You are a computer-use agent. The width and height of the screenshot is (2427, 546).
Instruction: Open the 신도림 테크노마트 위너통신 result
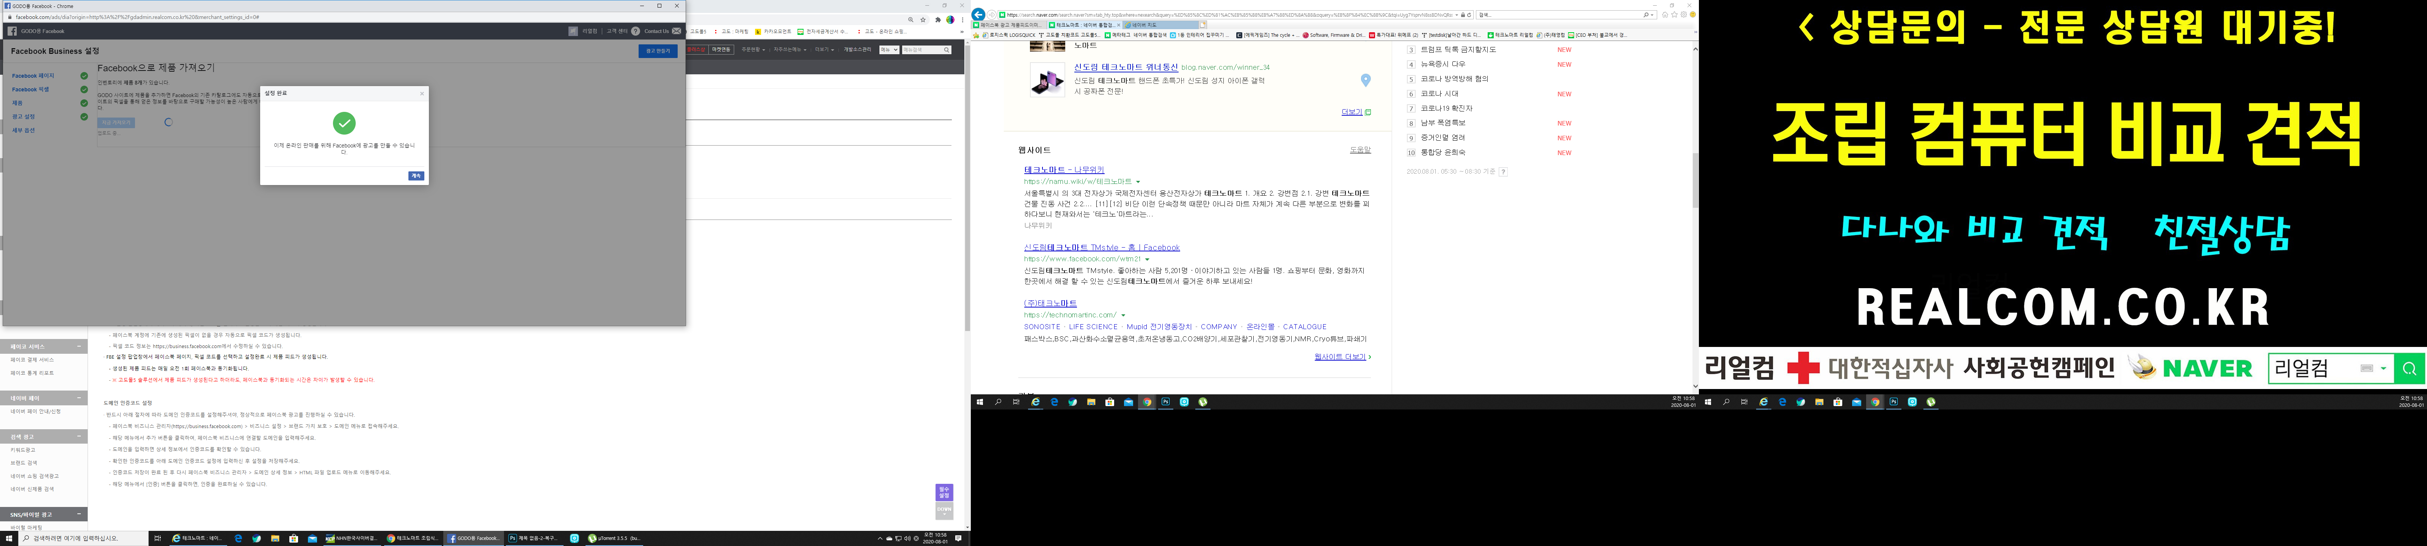click(1126, 68)
